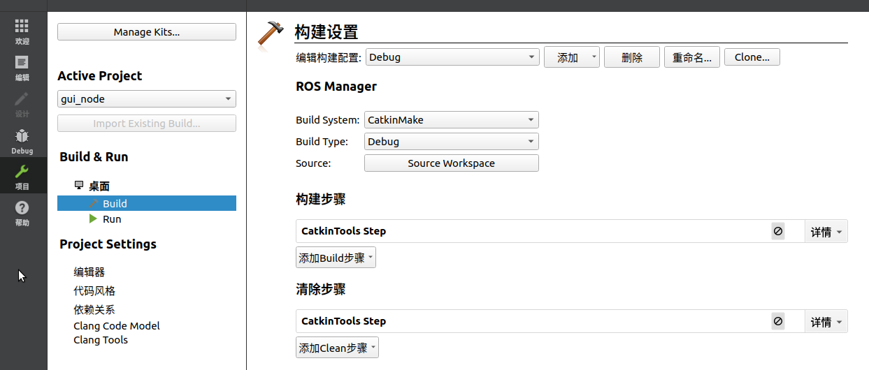Switch to Debug mode in sidebar

pos(22,140)
